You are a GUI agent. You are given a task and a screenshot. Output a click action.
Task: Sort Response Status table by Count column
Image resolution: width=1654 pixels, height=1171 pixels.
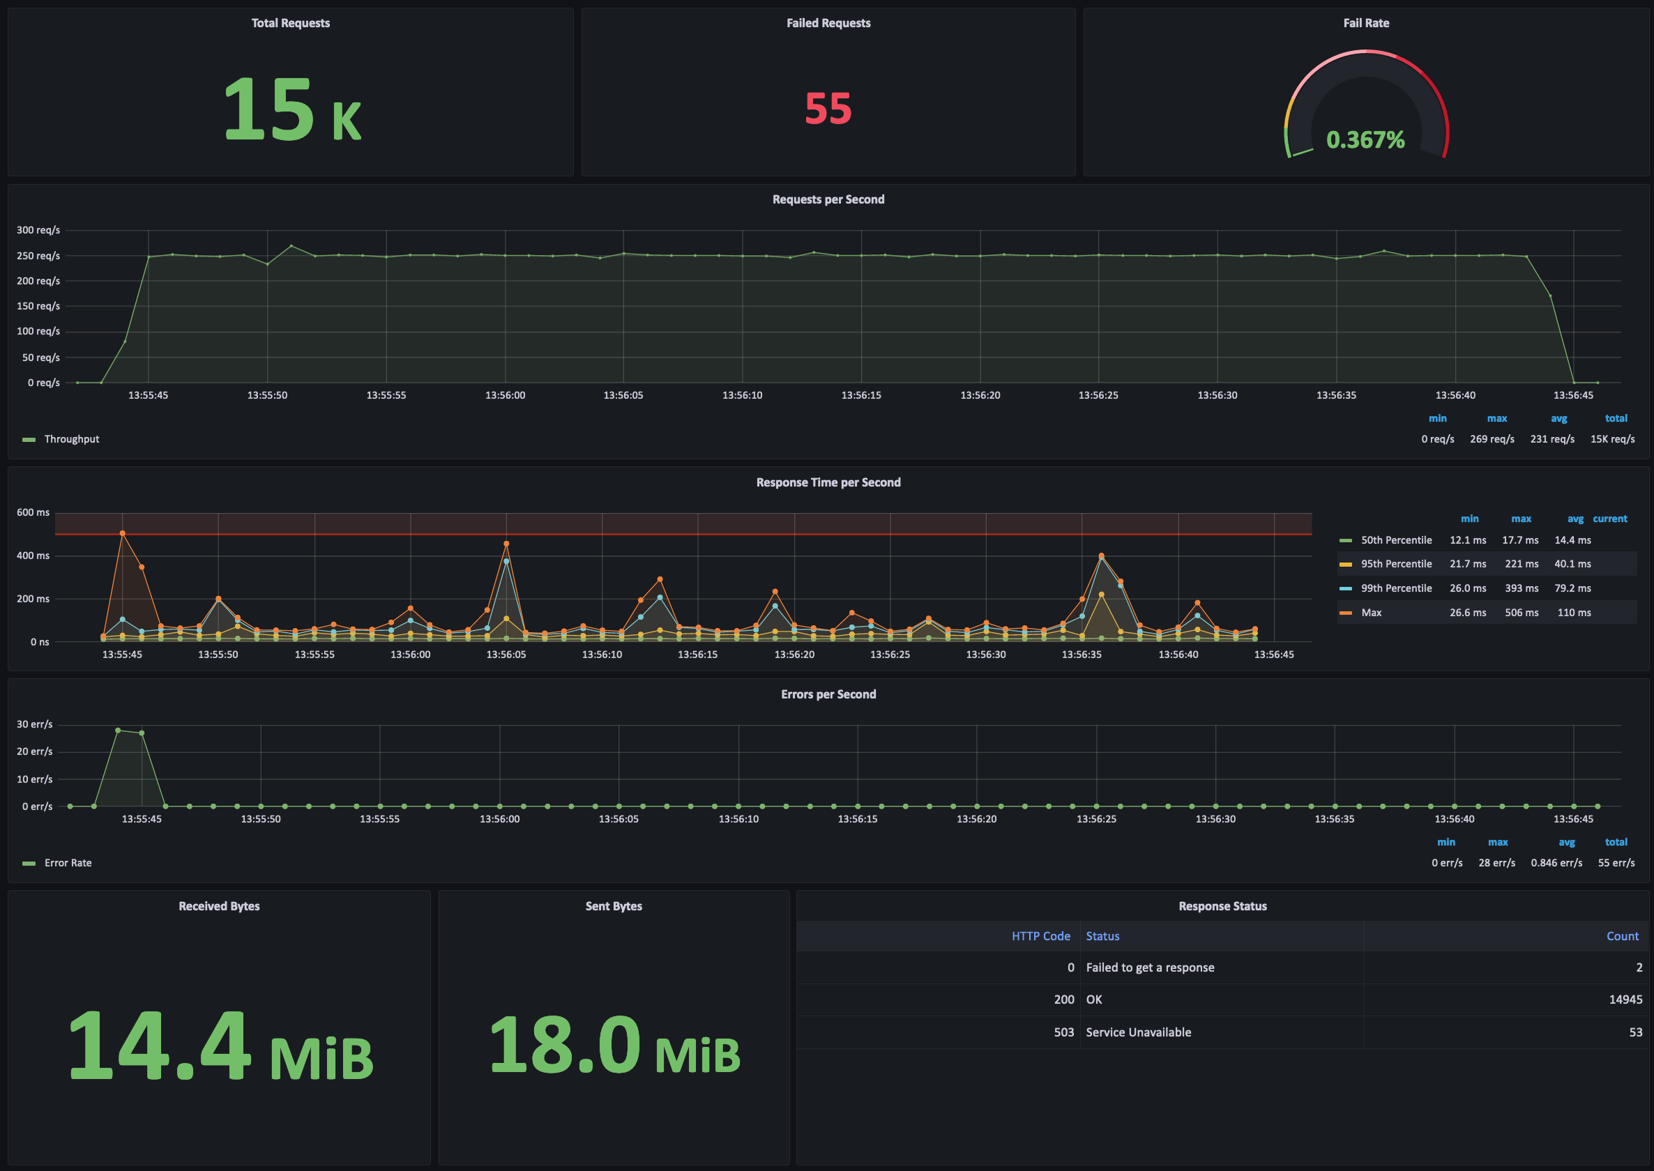point(1622,936)
